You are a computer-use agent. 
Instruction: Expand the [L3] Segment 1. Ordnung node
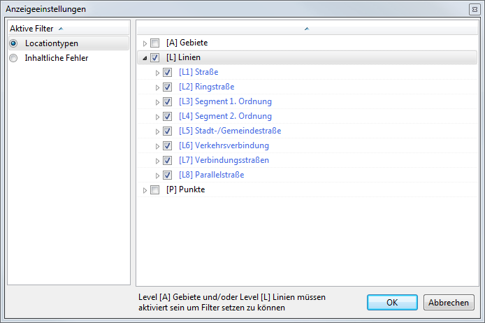pos(157,102)
